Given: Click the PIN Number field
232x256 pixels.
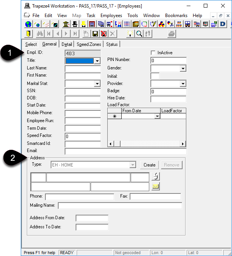Looking at the screenshot, I should click(x=169, y=61).
